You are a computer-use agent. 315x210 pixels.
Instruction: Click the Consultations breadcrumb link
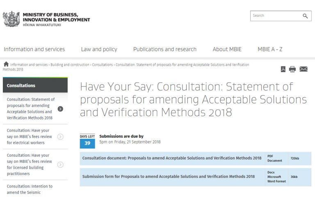click(102, 65)
